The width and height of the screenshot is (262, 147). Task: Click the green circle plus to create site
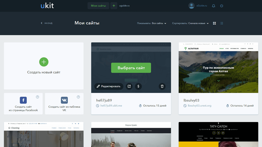[44, 62]
